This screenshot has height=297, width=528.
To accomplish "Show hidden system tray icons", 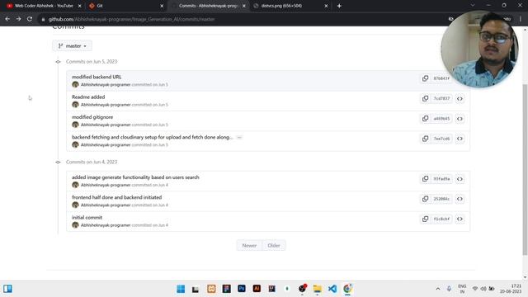I will (x=438, y=289).
